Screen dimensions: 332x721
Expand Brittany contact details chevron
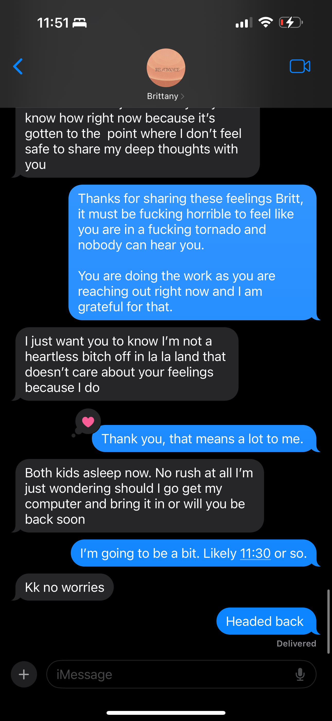pos(182,96)
